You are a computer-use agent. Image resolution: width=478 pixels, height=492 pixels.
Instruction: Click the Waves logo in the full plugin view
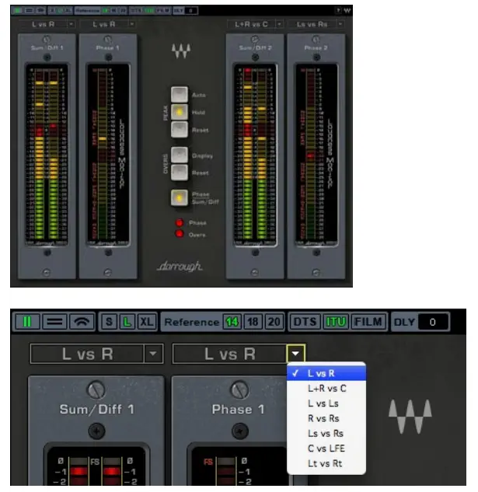click(x=181, y=51)
